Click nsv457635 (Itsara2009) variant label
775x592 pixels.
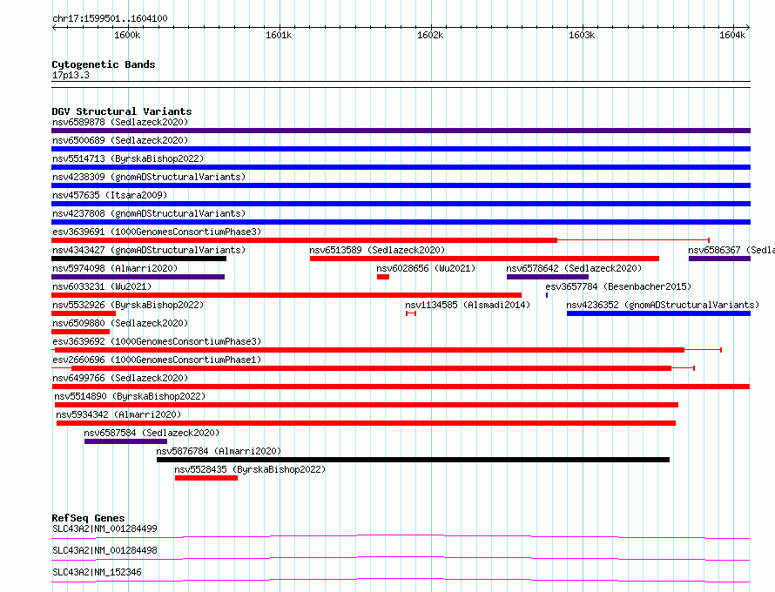[x=110, y=195]
